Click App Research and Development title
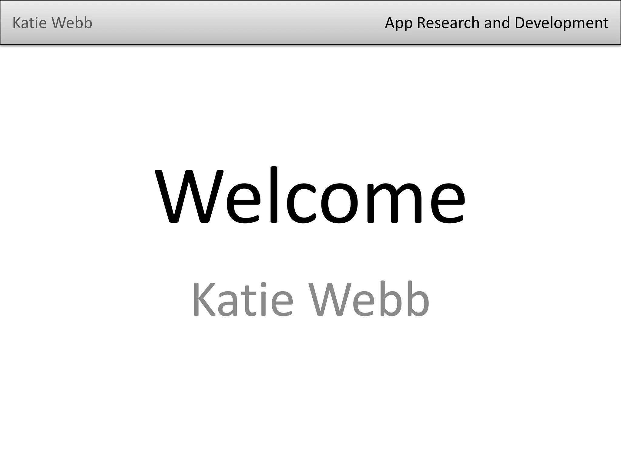 [496, 23]
